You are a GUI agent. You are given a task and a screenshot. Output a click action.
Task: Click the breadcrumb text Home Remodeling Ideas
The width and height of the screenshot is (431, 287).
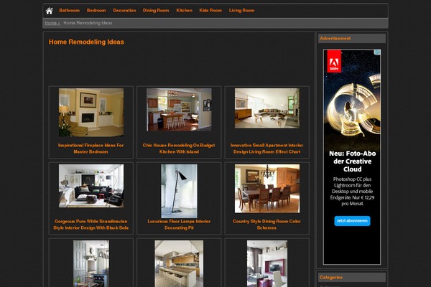click(88, 23)
